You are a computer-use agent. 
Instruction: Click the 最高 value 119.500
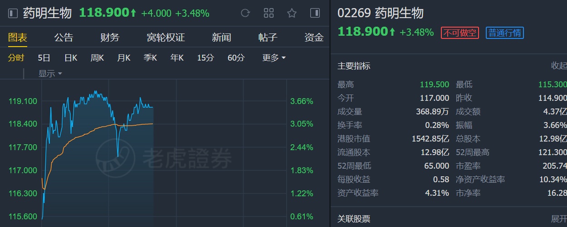click(435, 85)
